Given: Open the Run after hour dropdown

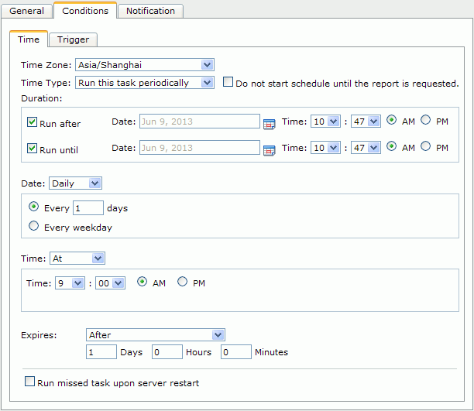Looking at the screenshot, I should pyautogui.click(x=325, y=122).
